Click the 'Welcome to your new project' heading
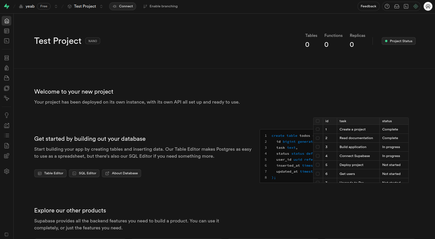The height and width of the screenshot is (239, 435). [74, 92]
